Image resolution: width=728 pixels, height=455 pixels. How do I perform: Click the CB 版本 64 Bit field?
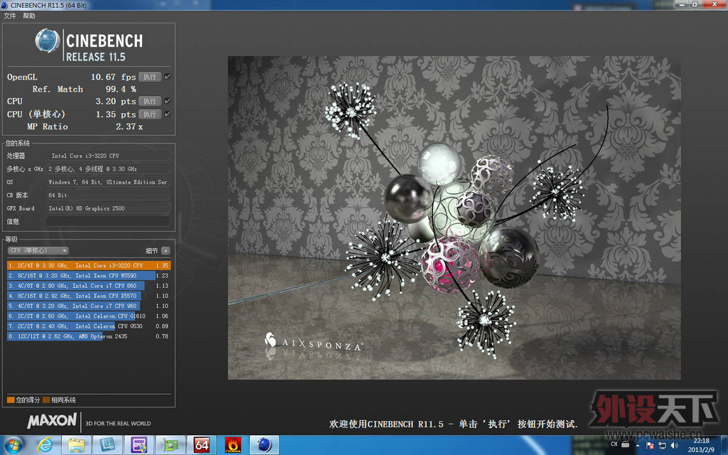[108, 196]
